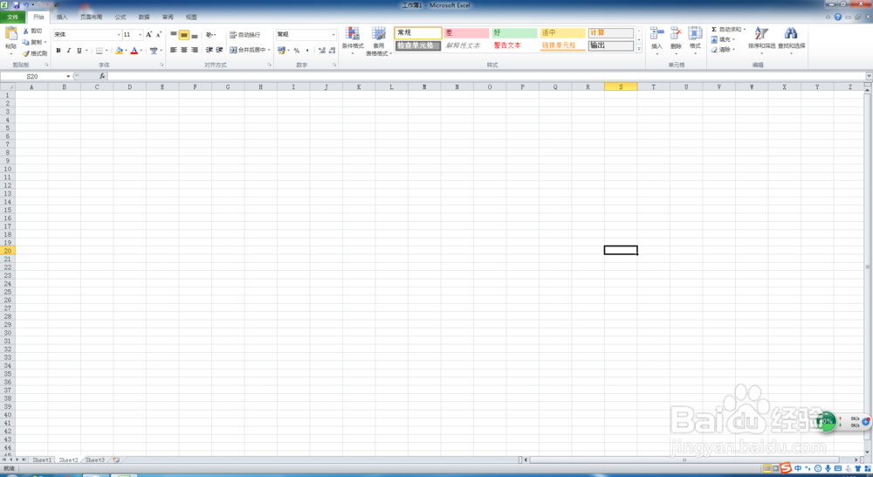Open the File (文件) tab
The image size is (873, 477).
tap(13, 17)
